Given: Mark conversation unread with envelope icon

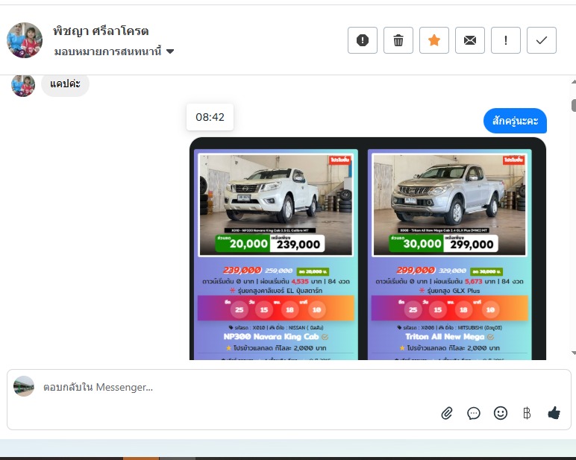Looking at the screenshot, I should click(x=470, y=40).
